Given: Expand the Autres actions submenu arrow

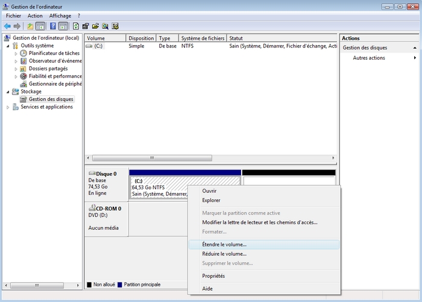Looking at the screenshot, I should pyautogui.click(x=415, y=58).
